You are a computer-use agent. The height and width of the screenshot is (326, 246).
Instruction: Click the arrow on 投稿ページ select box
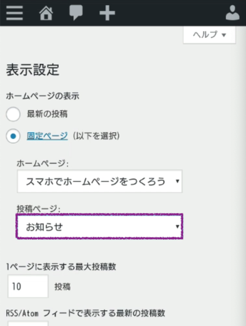click(x=177, y=227)
